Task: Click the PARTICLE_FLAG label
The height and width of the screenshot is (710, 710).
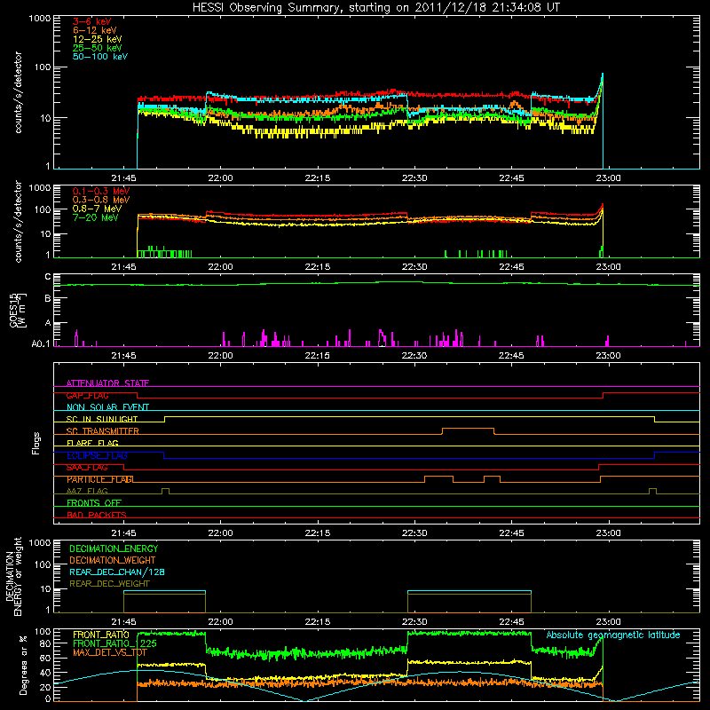Action: pos(99,479)
